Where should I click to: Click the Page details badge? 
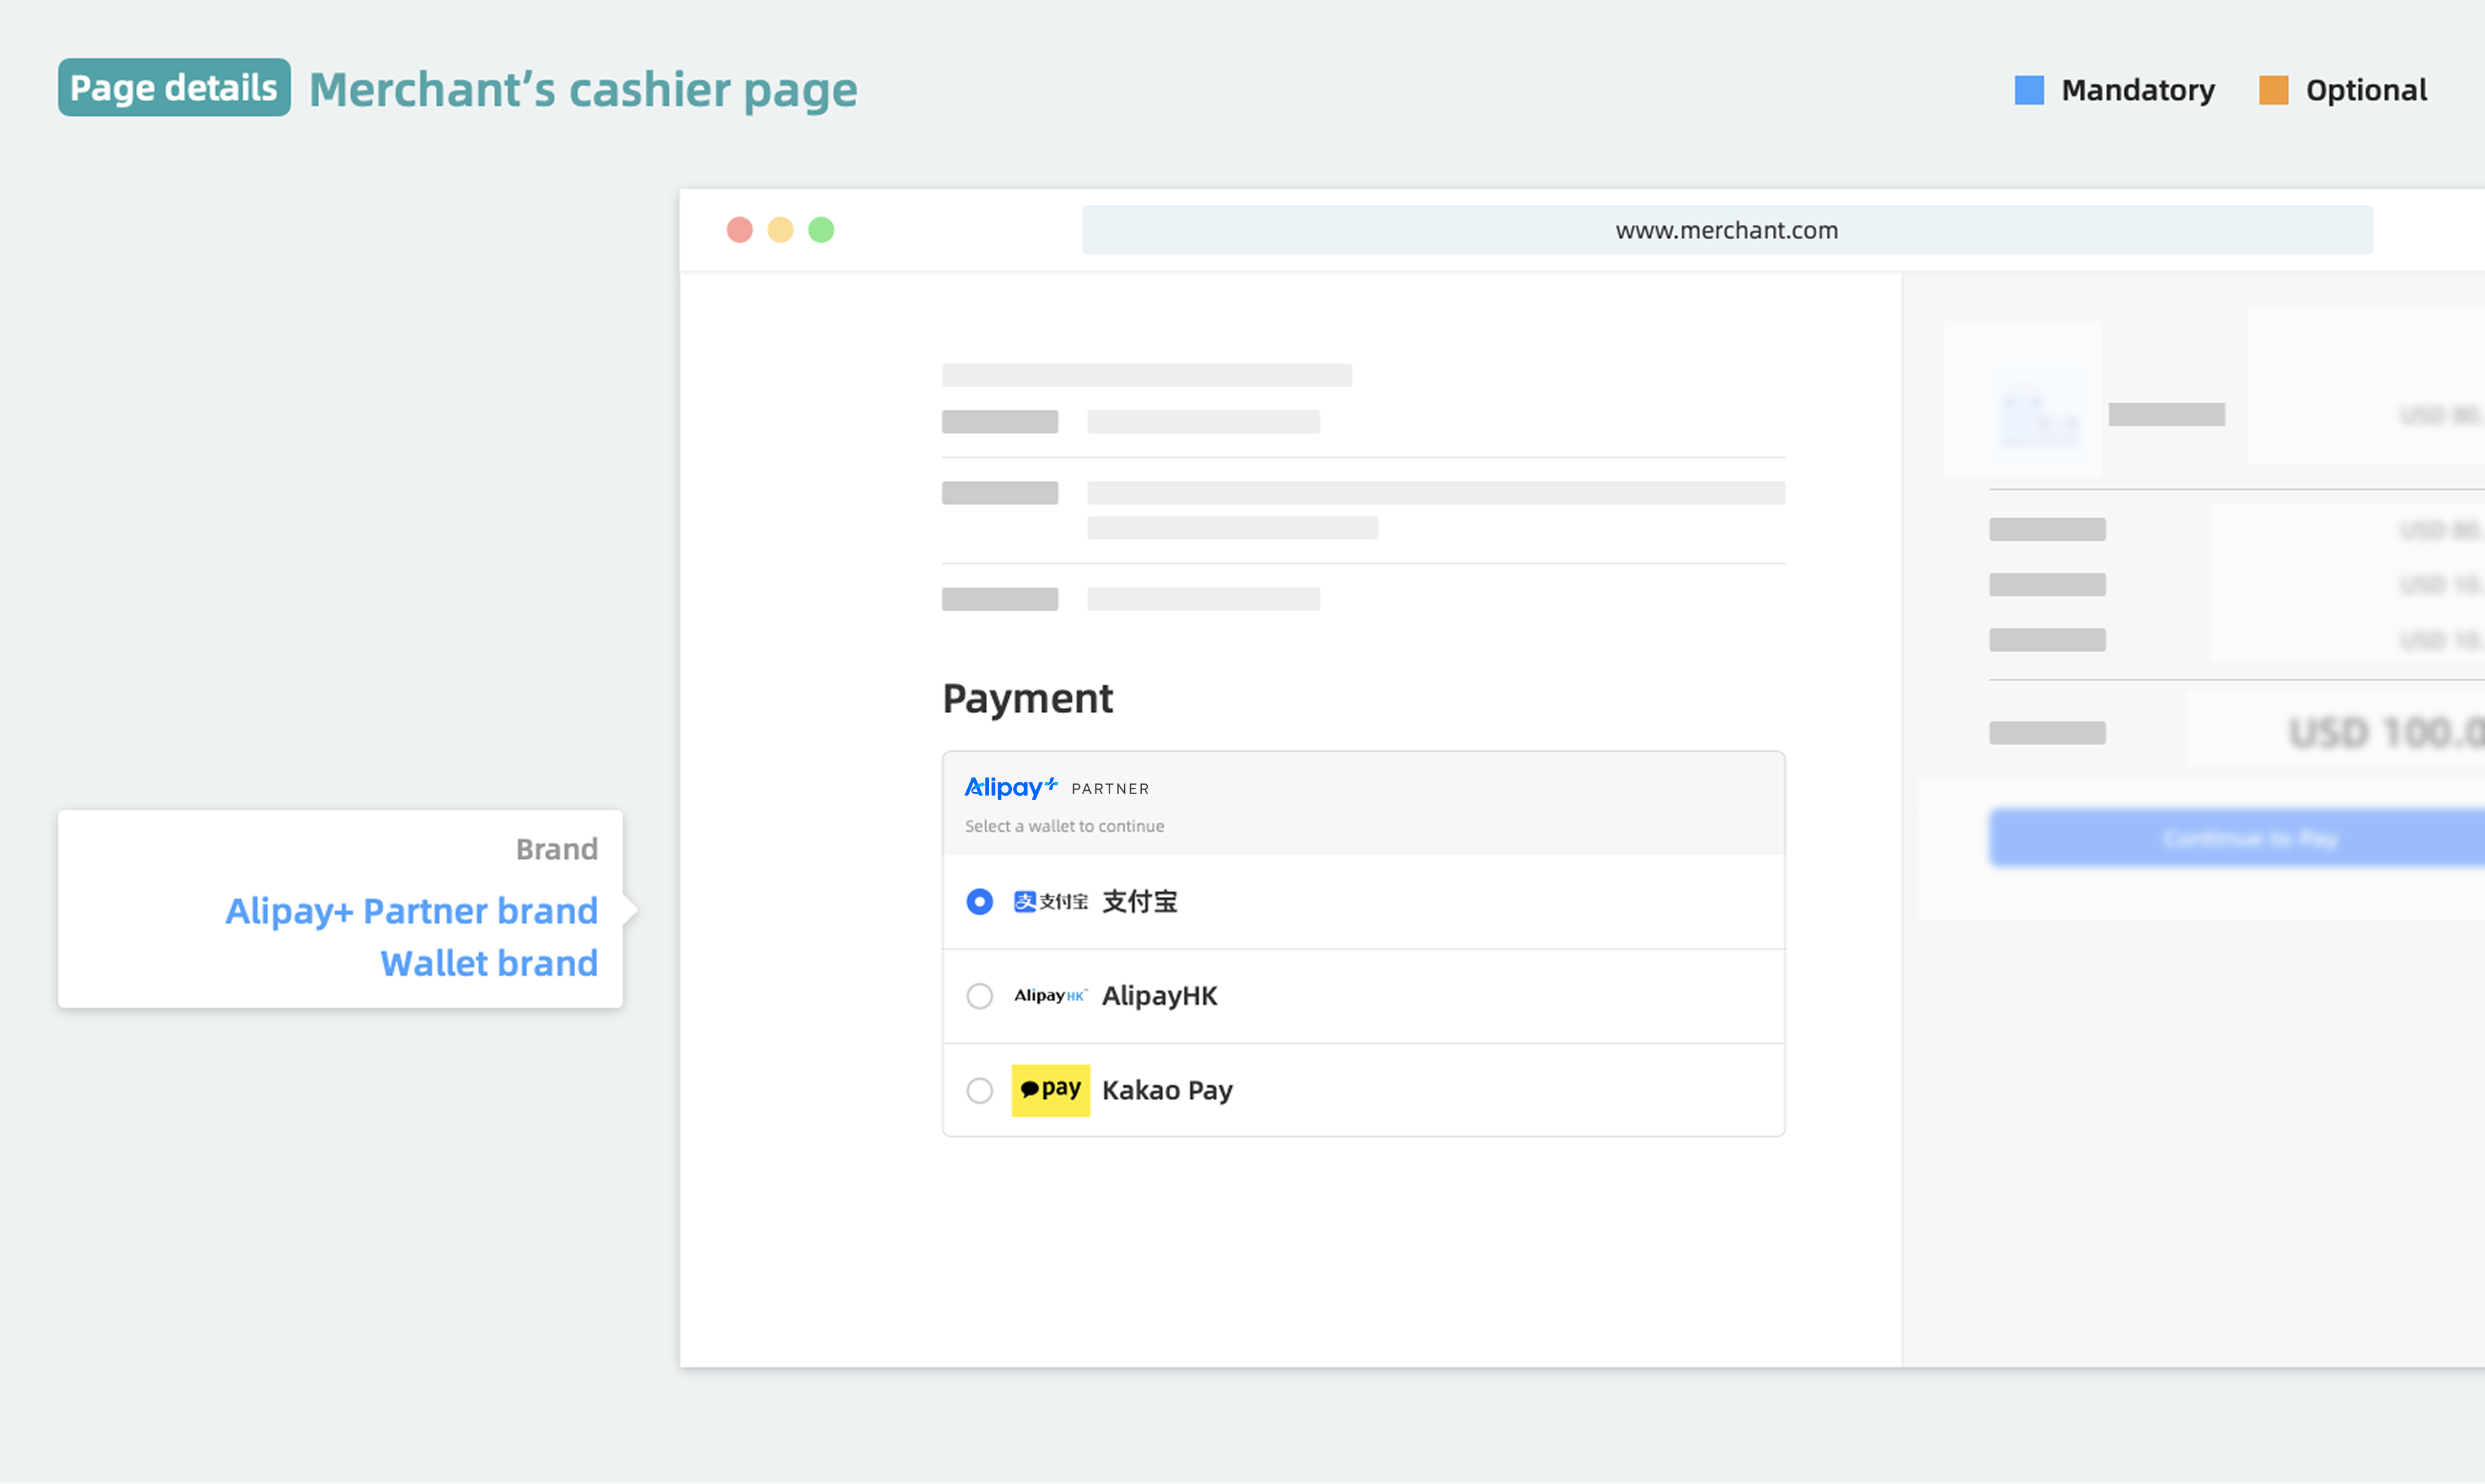click(x=174, y=88)
